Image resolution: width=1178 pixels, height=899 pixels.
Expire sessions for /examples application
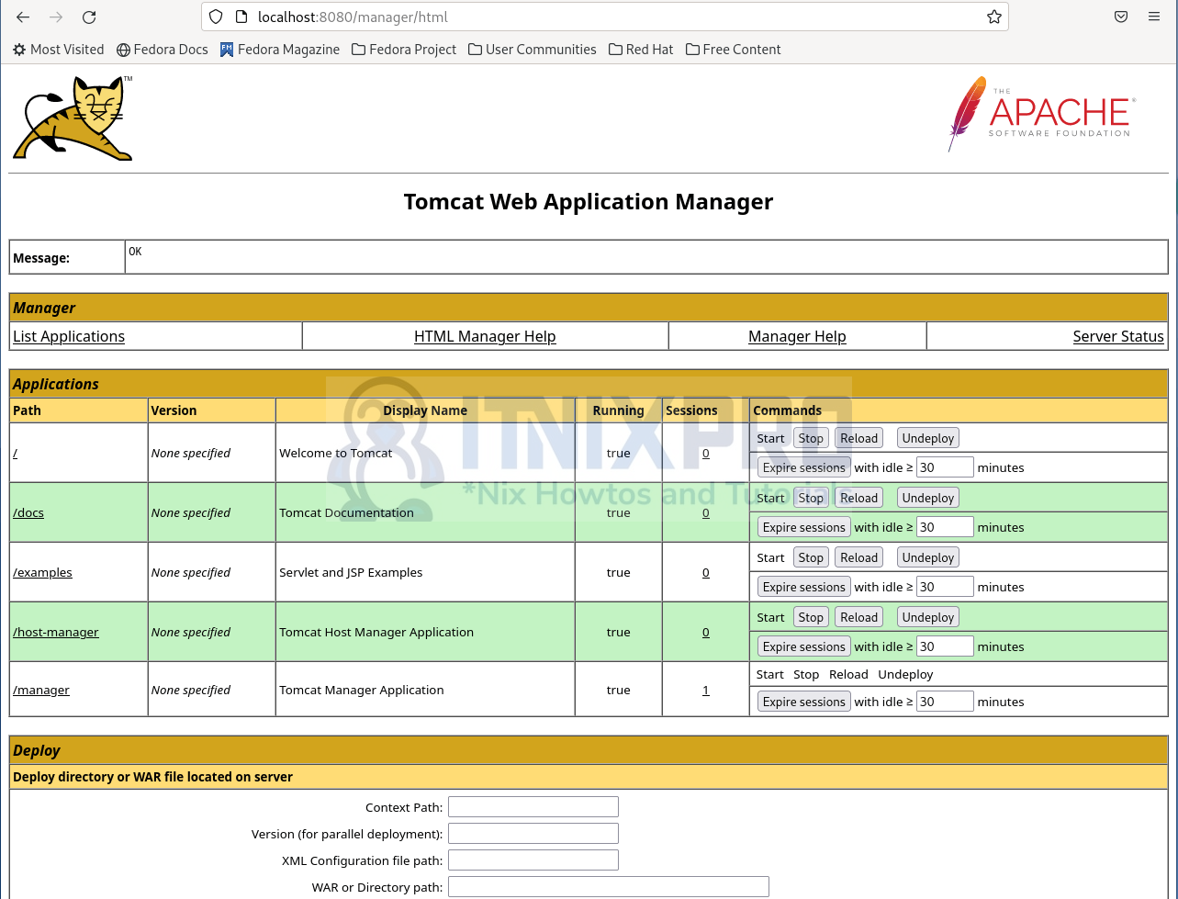(x=804, y=587)
